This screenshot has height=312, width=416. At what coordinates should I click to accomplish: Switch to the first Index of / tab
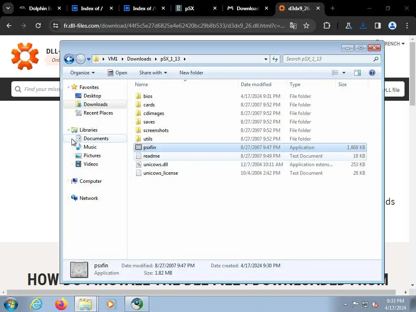pyautogui.click(x=91, y=9)
